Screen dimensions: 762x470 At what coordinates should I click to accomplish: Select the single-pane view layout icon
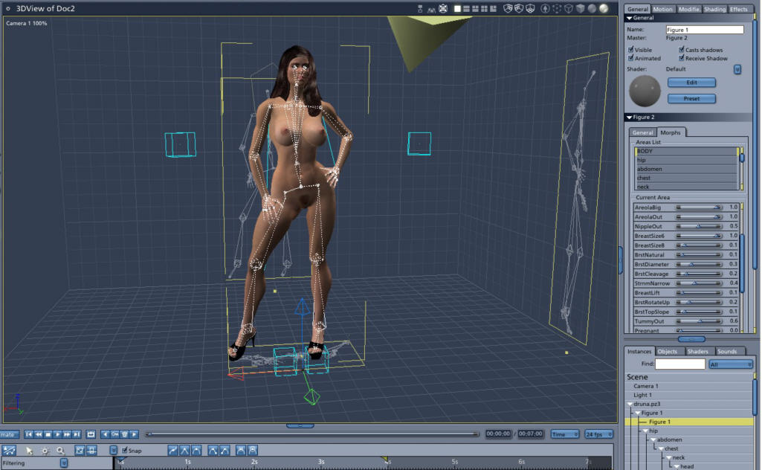[x=457, y=9]
